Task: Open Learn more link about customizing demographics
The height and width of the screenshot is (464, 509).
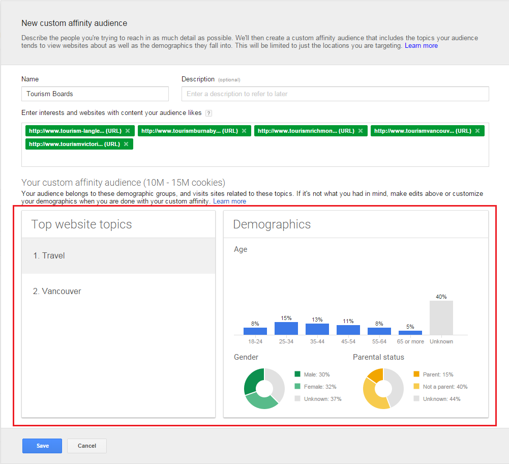Action: click(x=229, y=201)
